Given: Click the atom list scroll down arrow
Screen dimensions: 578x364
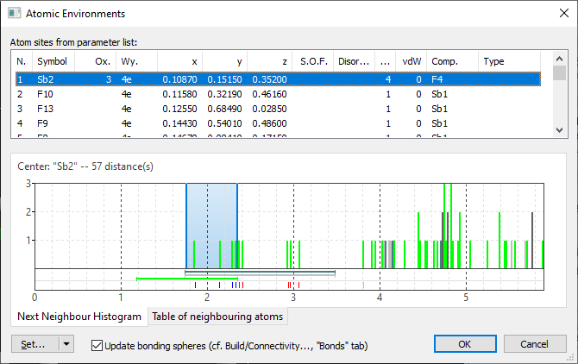Looking at the screenshot, I should [559, 129].
